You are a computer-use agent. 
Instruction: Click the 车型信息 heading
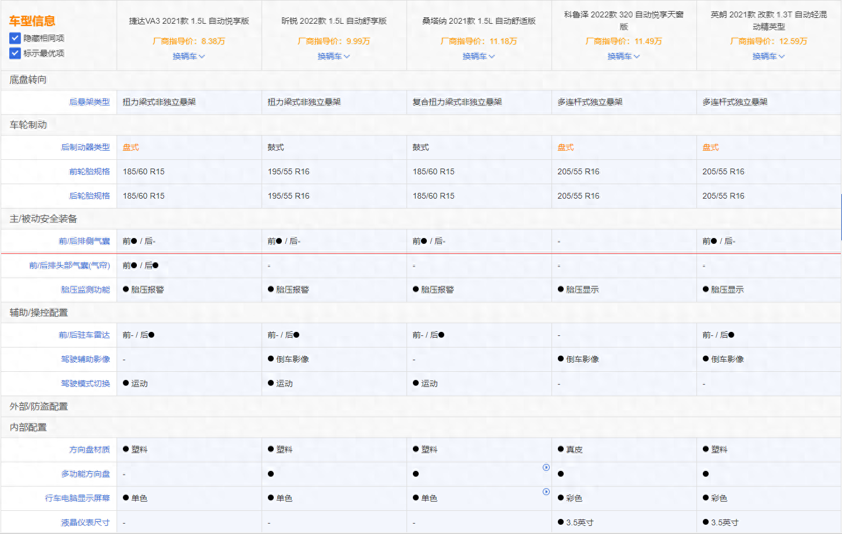[x=32, y=21]
